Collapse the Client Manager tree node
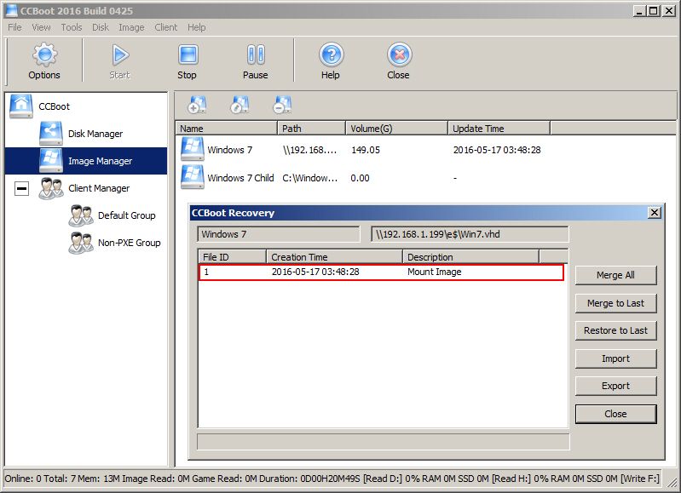The width and height of the screenshot is (681, 493). pyautogui.click(x=21, y=188)
